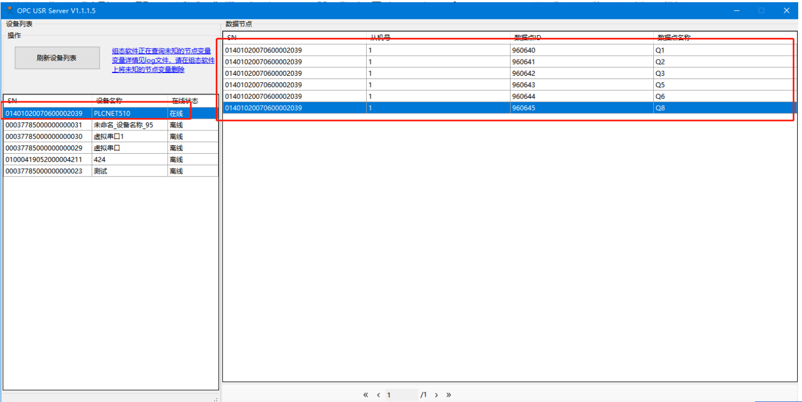
Task: Jump to the last page arrow
Action: click(x=449, y=395)
